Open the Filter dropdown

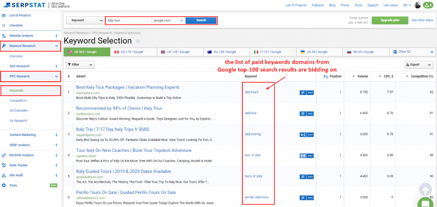[80, 64]
